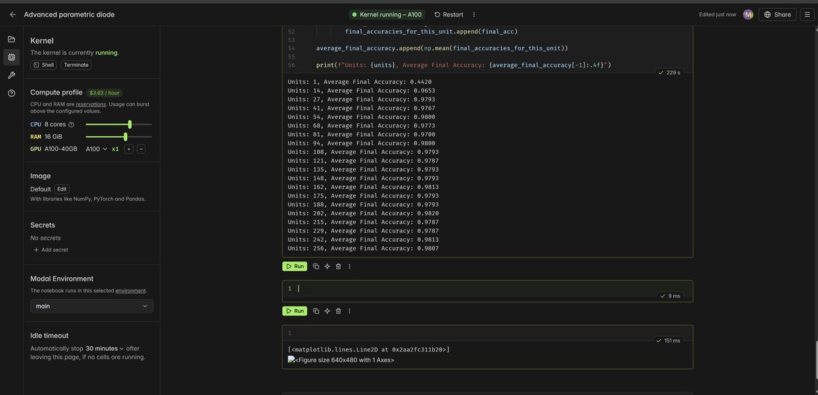The height and width of the screenshot is (395, 818).
Task: Click the Compute profile heading
Action: [57, 93]
